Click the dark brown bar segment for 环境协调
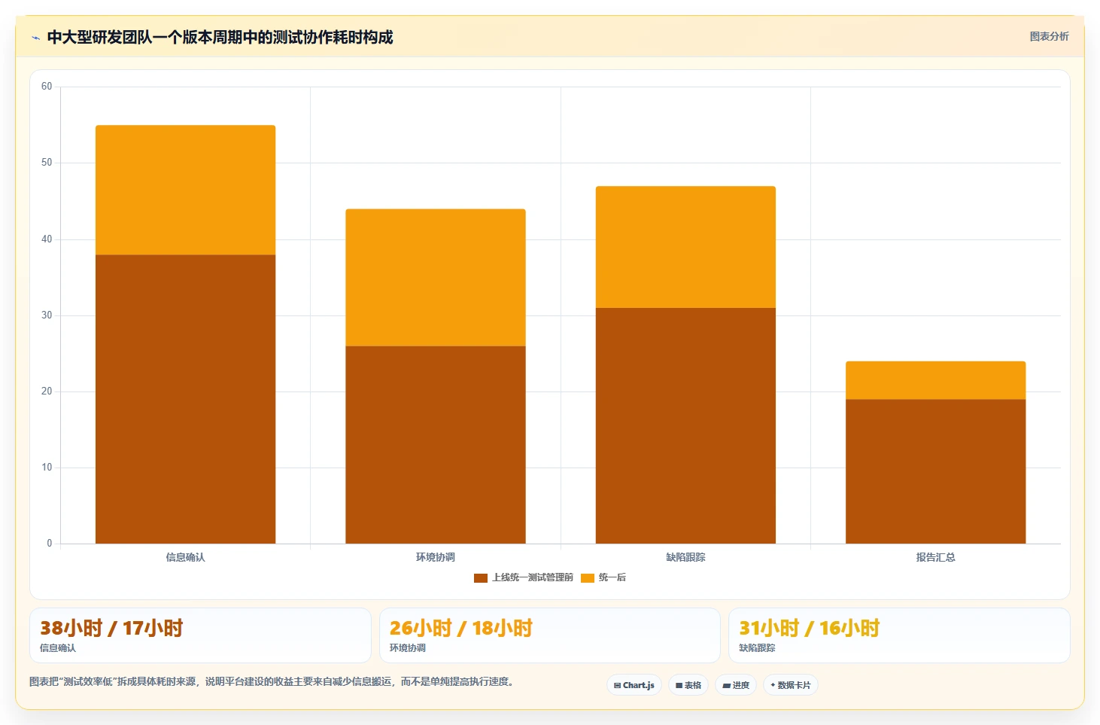Viewport: 1100px width, 725px height. [x=436, y=445]
